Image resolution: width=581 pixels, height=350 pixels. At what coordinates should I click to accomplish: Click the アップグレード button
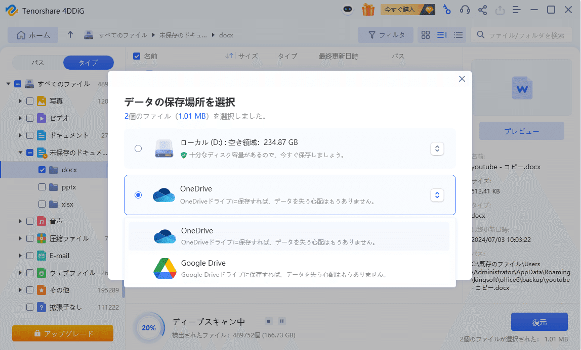[63, 333]
